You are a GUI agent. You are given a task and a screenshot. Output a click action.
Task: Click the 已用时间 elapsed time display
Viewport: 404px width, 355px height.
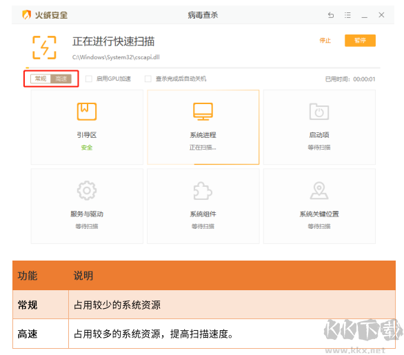[x=350, y=79]
